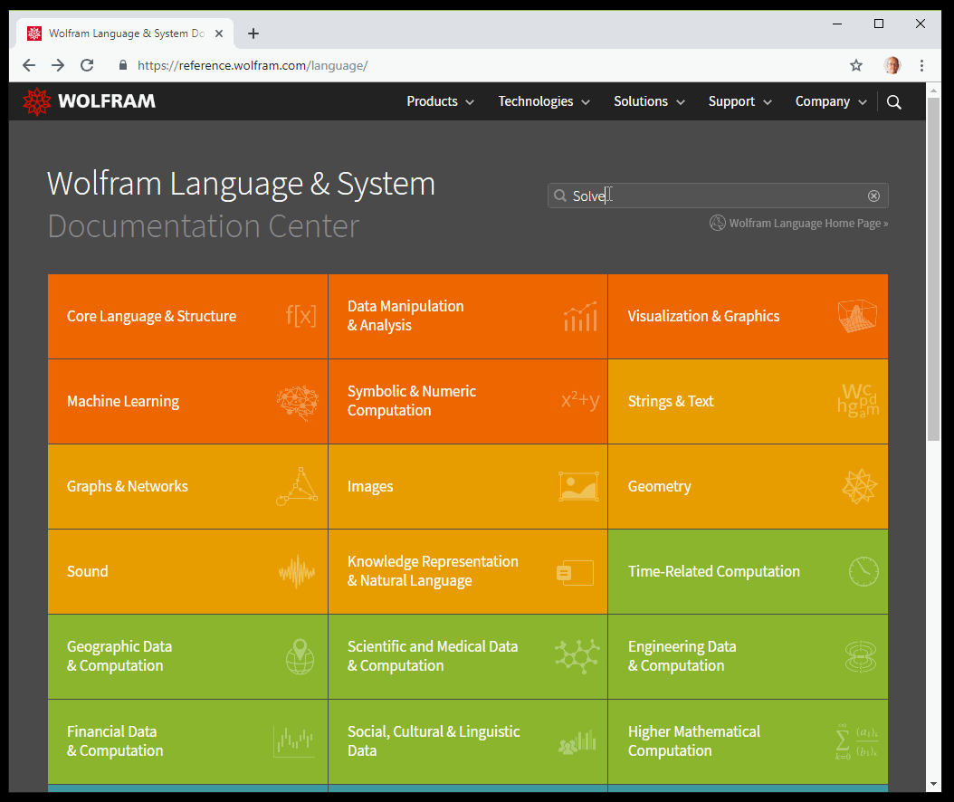Open Symbolic & Numeric Computation category
The height and width of the screenshot is (802, 954).
[468, 402]
